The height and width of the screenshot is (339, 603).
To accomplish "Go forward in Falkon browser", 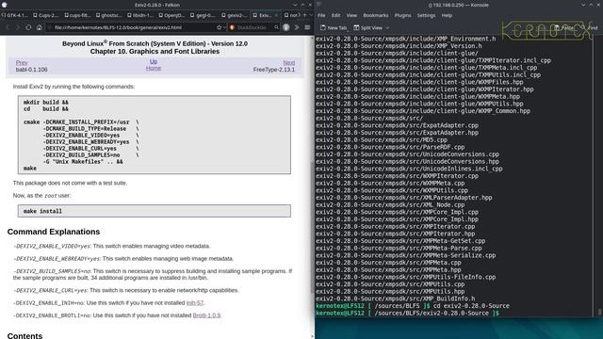I will pyautogui.click(x=17, y=27).
